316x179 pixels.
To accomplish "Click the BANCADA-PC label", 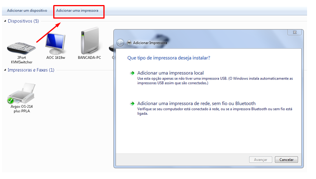I will pyautogui.click(x=89, y=58).
